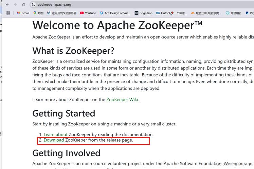Click the Welcome to Apache ZooKeeper heading
Screen dimensions: 254x169
tap(117, 25)
